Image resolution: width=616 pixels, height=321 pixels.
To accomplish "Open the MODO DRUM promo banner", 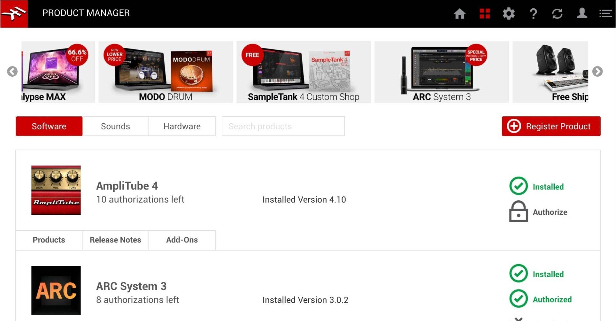I will pyautogui.click(x=166, y=72).
